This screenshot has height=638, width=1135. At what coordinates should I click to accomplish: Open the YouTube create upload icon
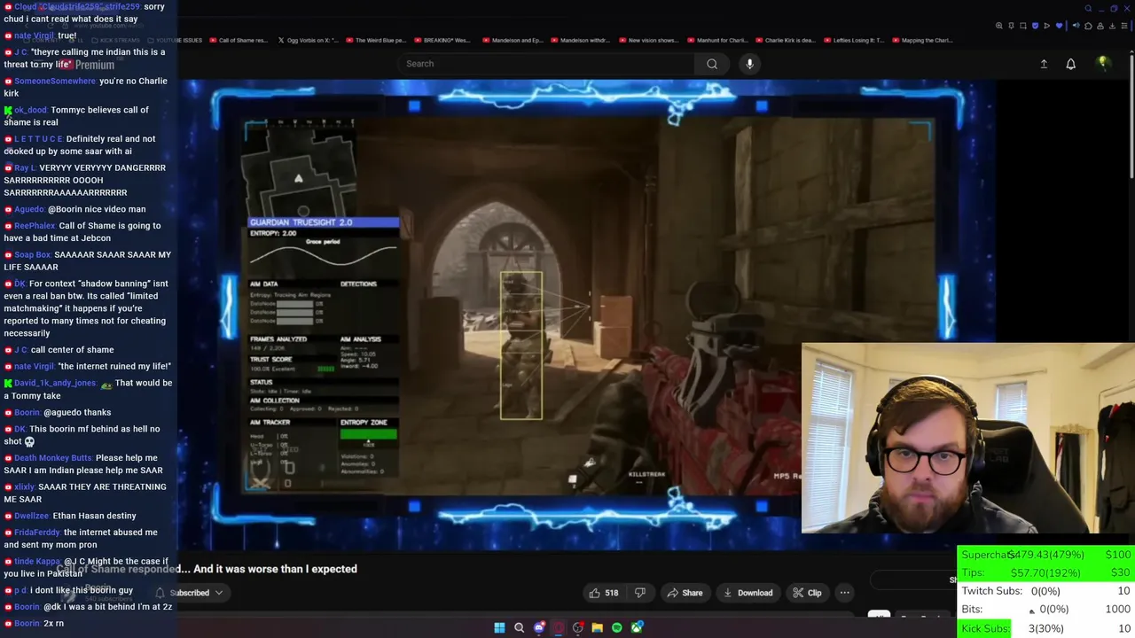click(1044, 64)
